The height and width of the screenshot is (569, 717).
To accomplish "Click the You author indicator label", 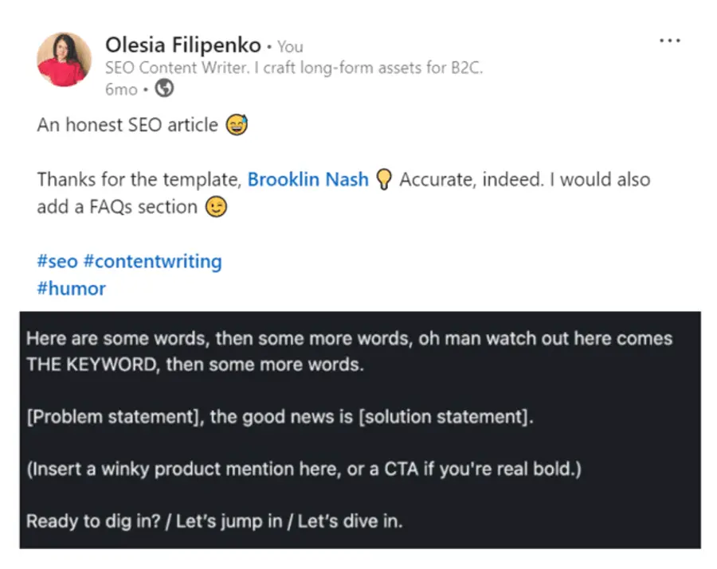I will [x=289, y=47].
